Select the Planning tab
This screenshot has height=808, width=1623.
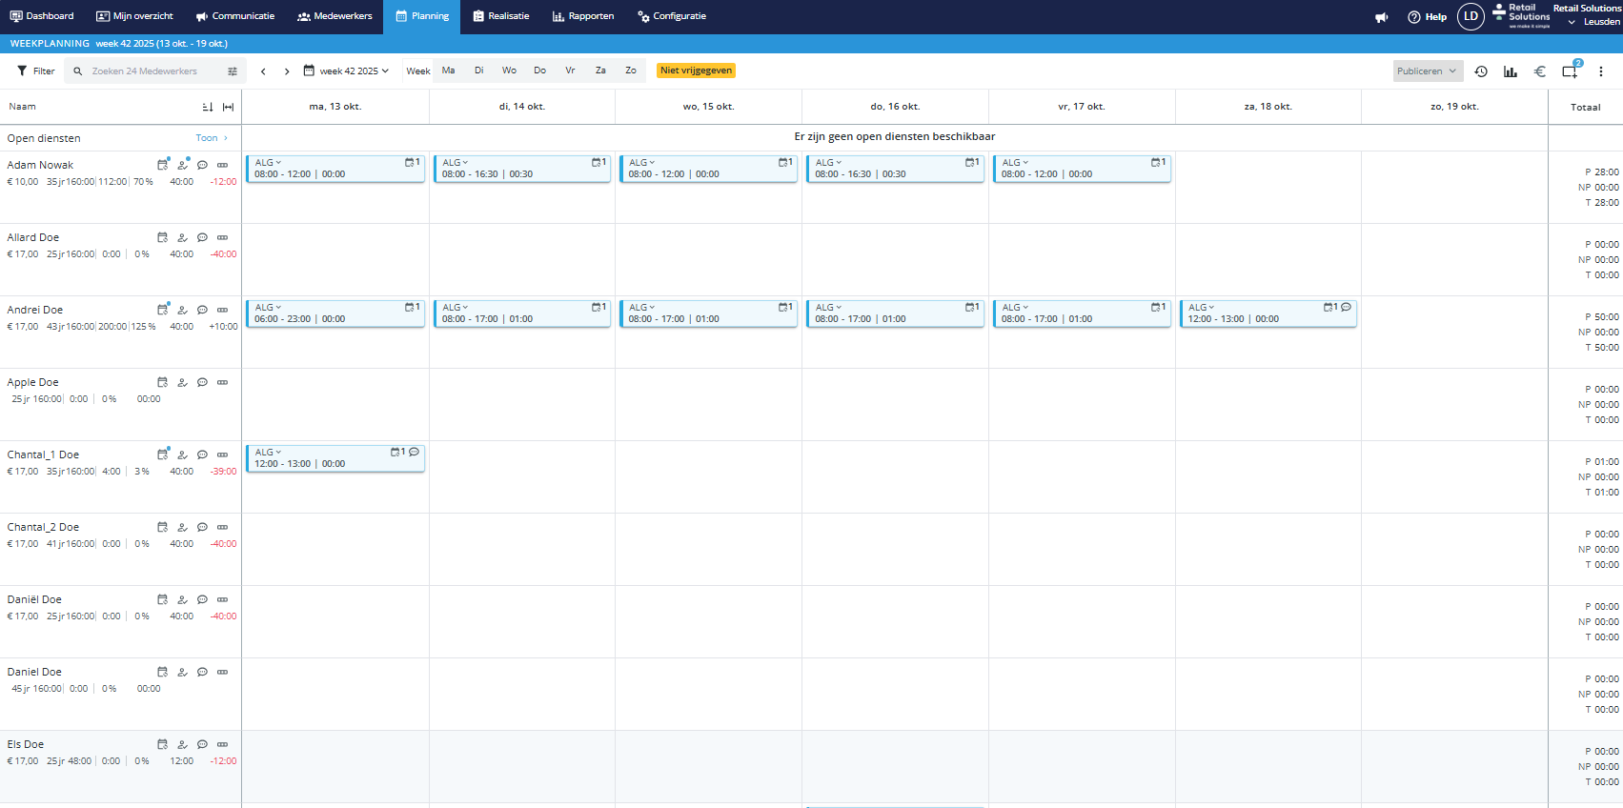click(x=422, y=16)
